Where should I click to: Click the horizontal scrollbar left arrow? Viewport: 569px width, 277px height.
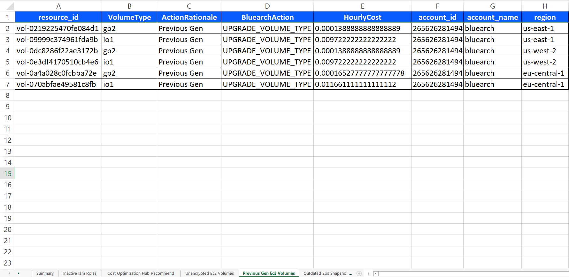tap(376, 273)
